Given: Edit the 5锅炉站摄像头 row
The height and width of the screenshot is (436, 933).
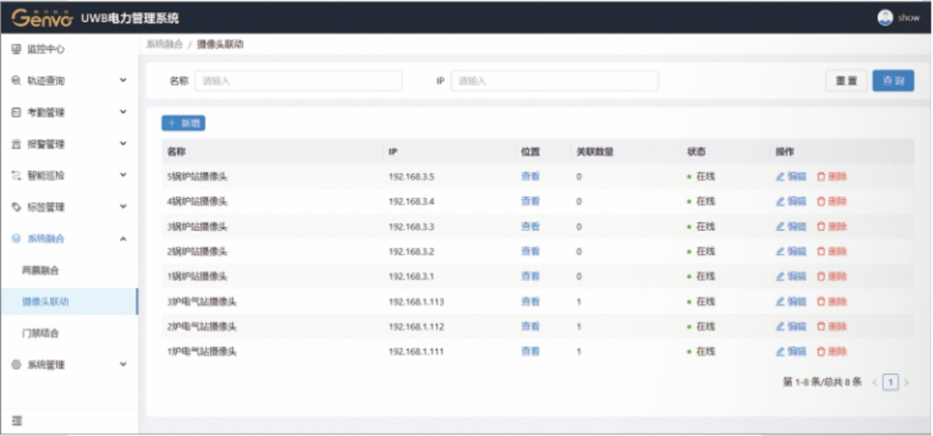Looking at the screenshot, I should 791,177.
